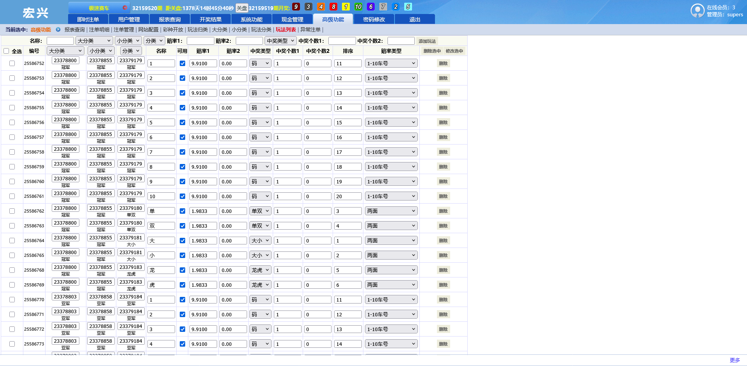Image resolution: width=747 pixels, height=368 pixels.
Task: Open the 玩法分类 submenu link
Action: pos(261,30)
